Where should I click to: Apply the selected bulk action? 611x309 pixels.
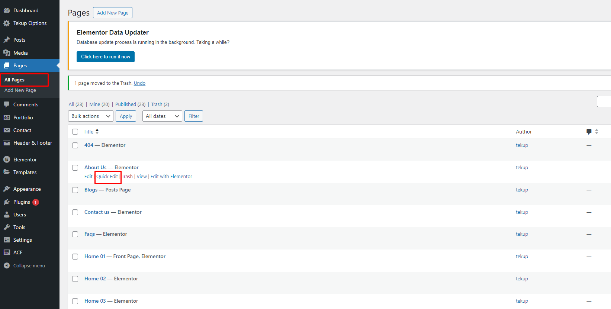[x=126, y=116]
